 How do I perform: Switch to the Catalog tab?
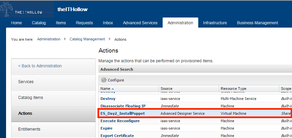pos(39,23)
